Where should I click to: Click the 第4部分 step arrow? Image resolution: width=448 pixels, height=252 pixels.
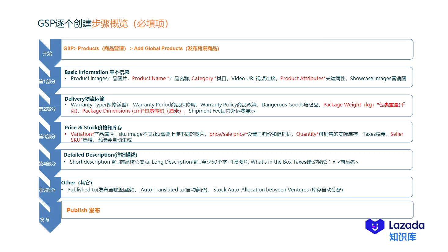[x=46, y=164]
